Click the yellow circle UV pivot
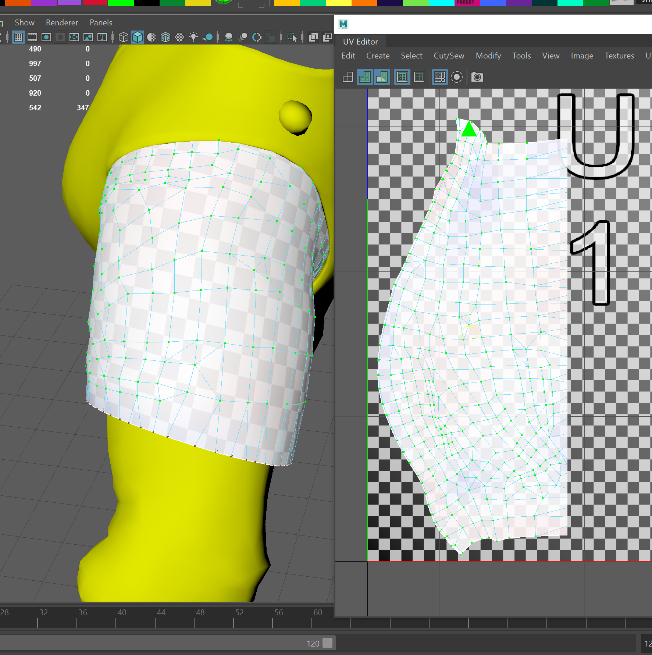This screenshot has height=655, width=652. 469,334
